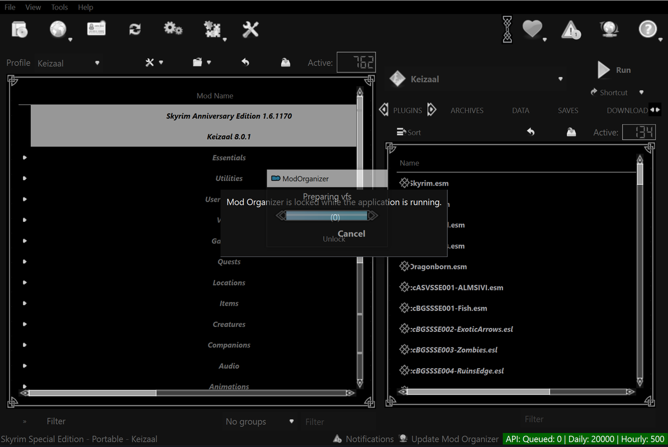The height and width of the screenshot is (447, 668).
Task: Expand the Creatures separator
Action: pyautogui.click(x=25, y=324)
